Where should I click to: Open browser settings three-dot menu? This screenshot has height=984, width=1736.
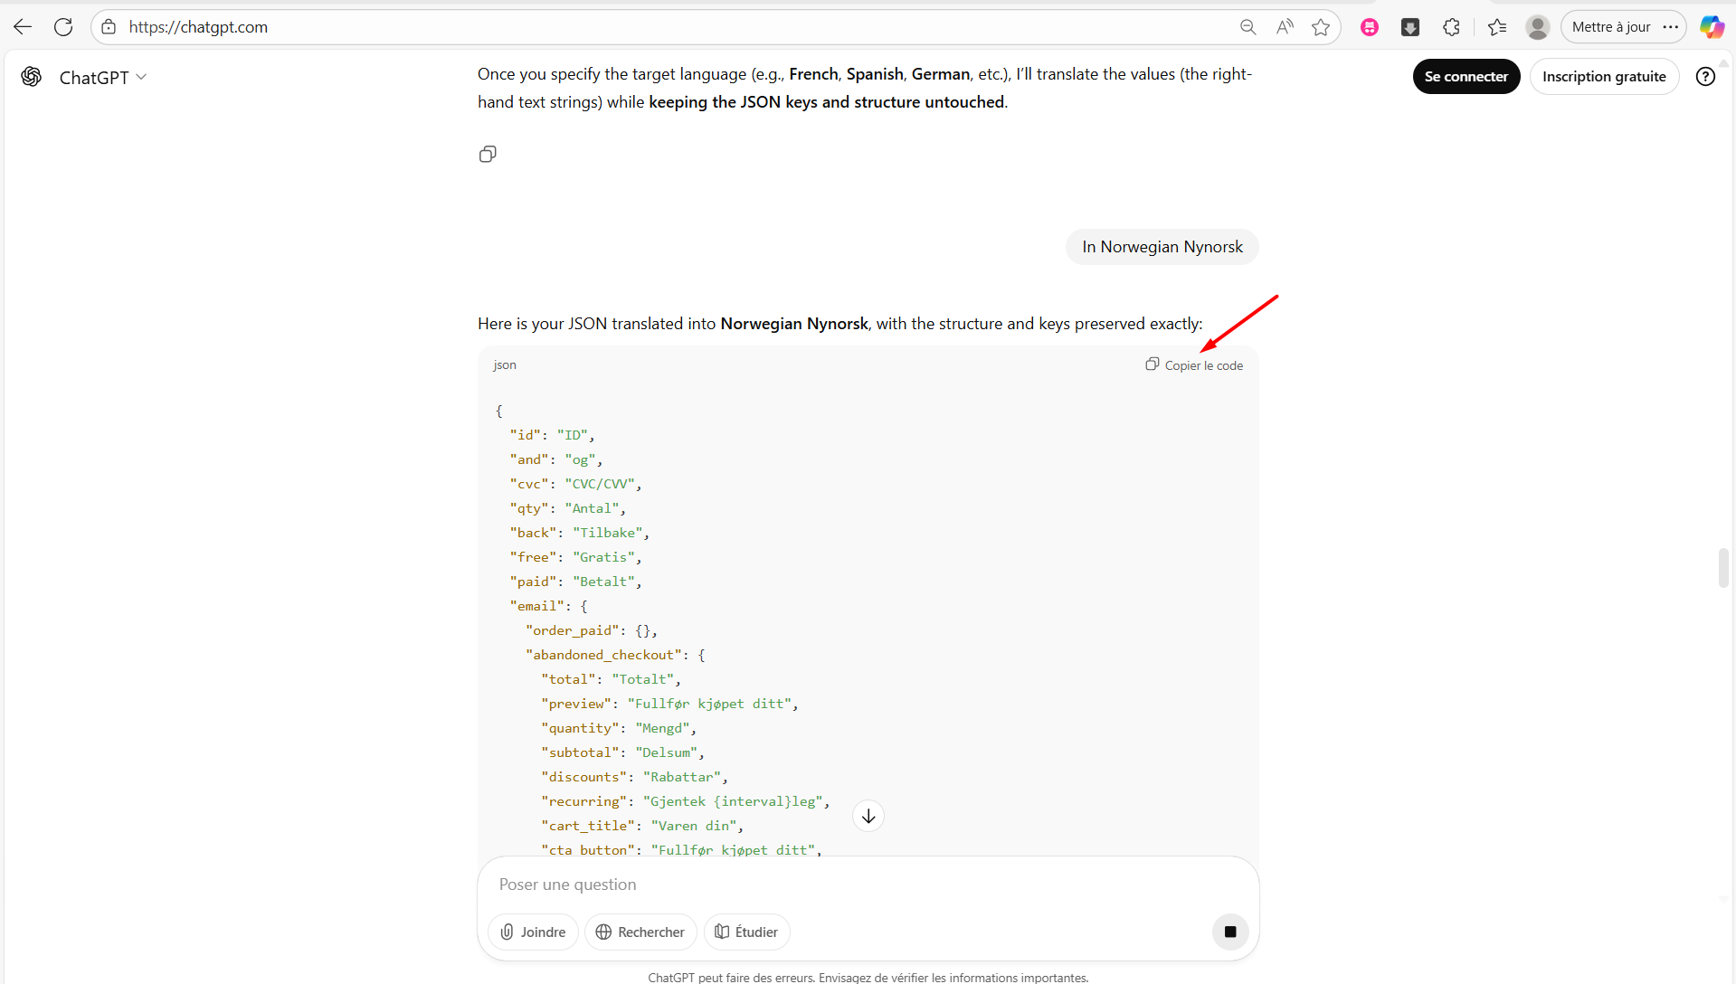[1671, 27]
